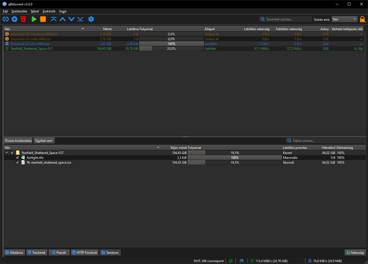Select linuxmint-22-xfce-64bit.iso torrent name
Image resolution: width=368 pixels, height=264 pixels.
(x=30, y=44)
